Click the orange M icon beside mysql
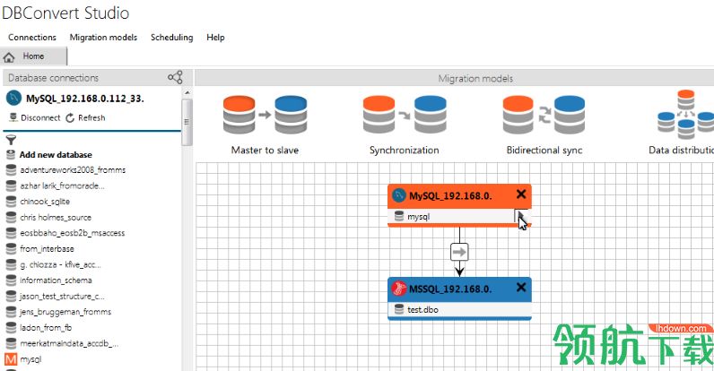Image resolution: width=714 pixels, height=371 pixels. tap(11, 359)
